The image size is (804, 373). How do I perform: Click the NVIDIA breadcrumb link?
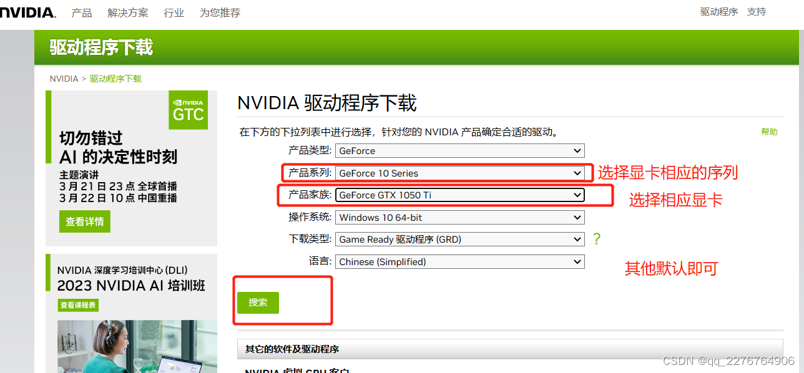[x=64, y=79]
